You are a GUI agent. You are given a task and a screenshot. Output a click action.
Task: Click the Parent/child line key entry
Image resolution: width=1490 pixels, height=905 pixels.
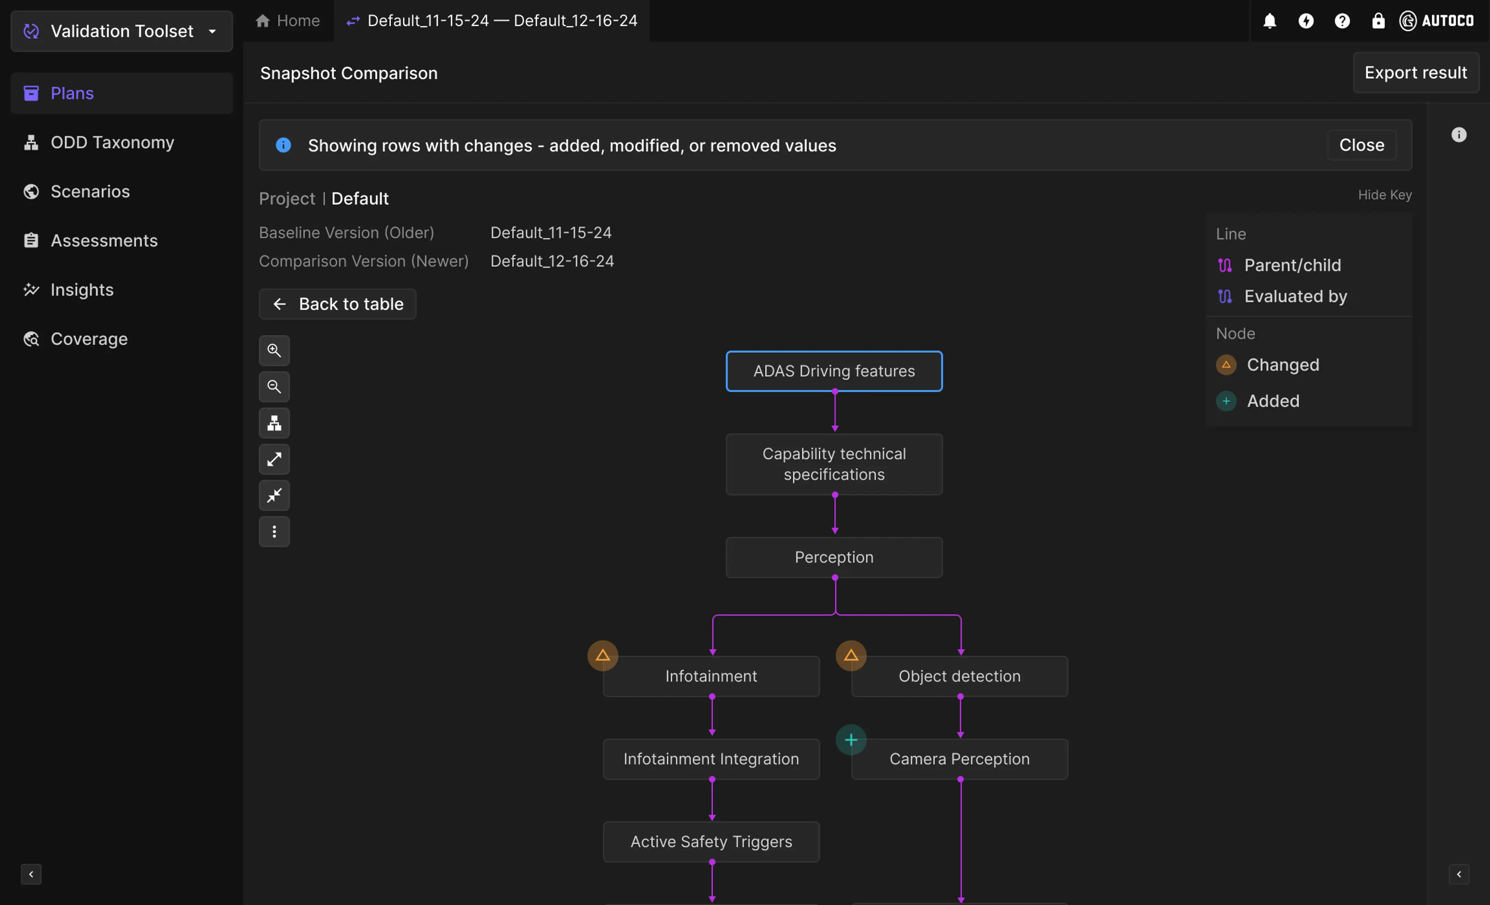point(1279,265)
